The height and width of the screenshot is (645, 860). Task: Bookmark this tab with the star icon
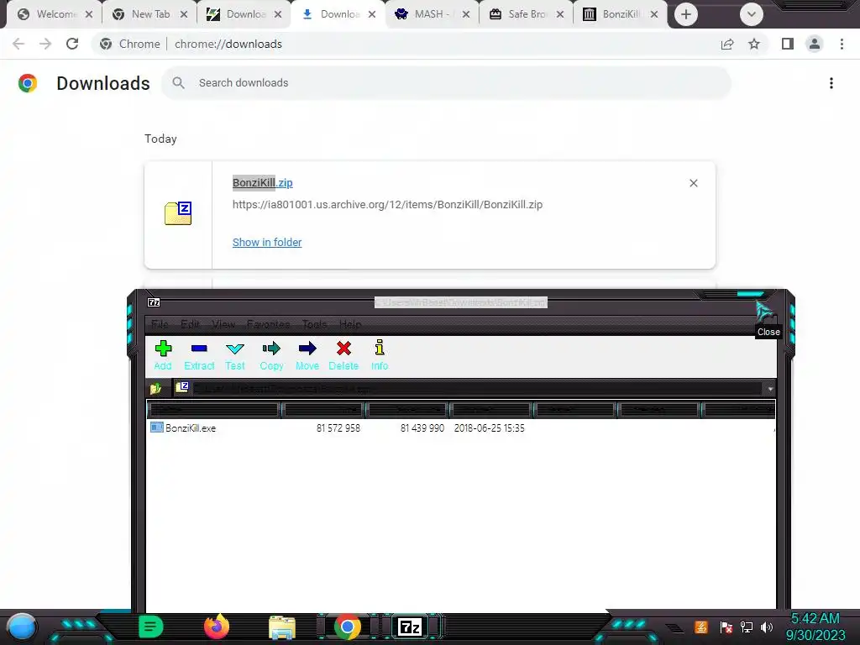tap(754, 44)
